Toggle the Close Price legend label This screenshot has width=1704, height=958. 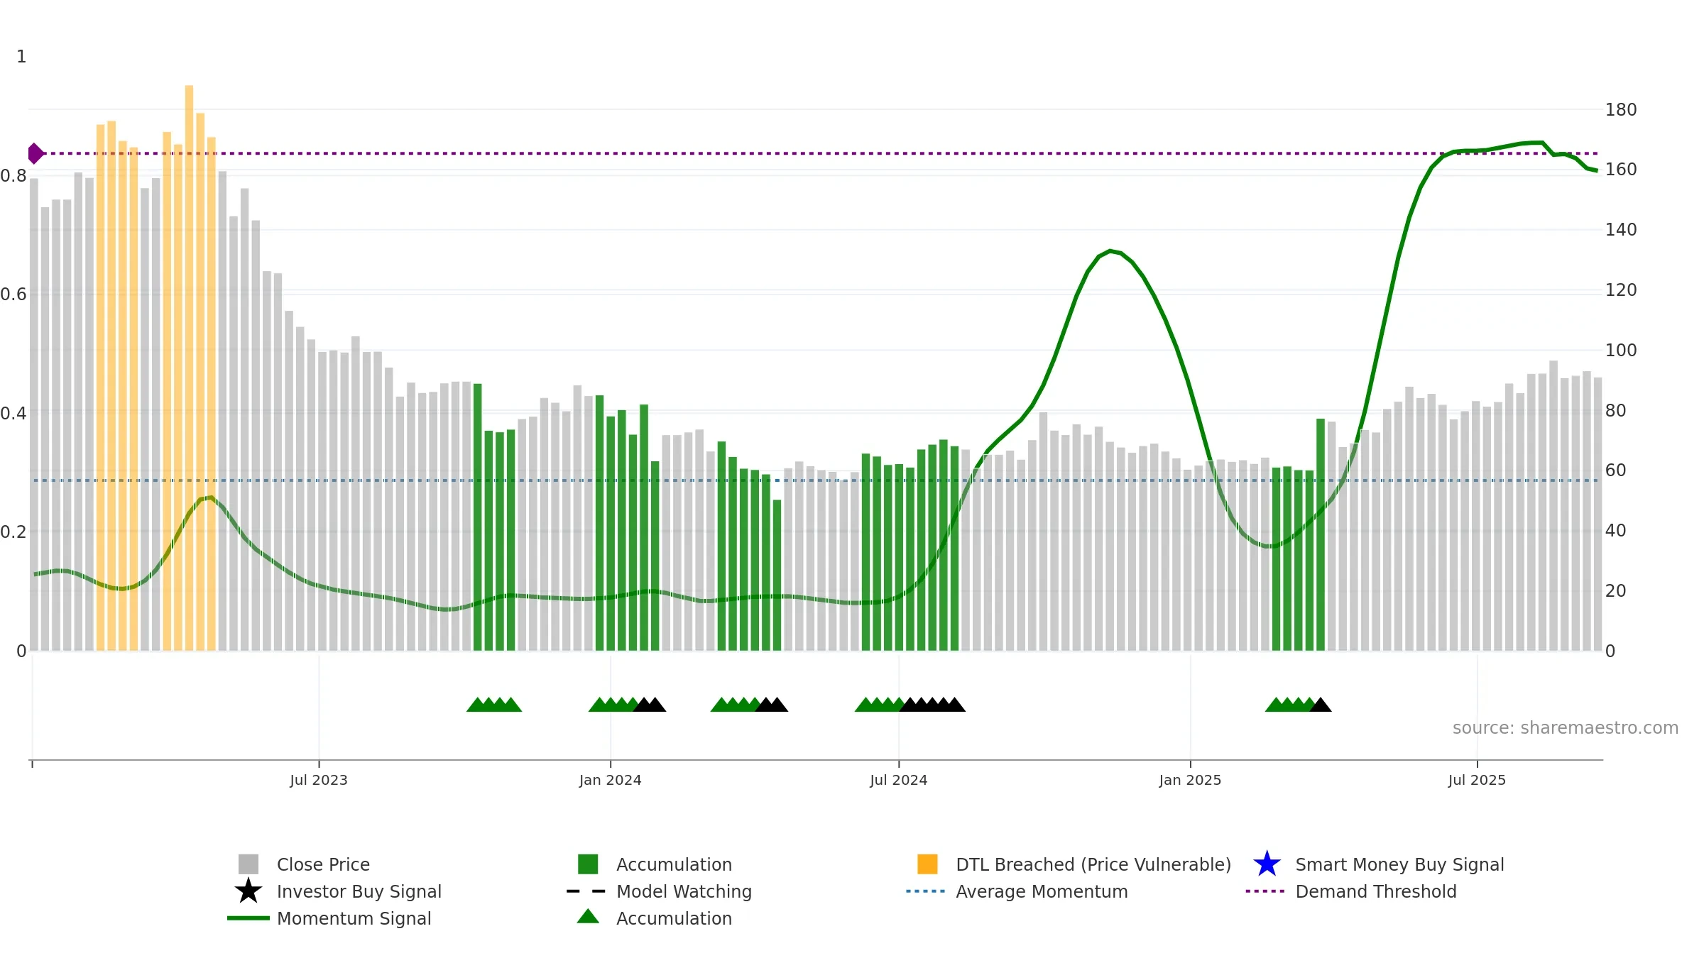(323, 864)
